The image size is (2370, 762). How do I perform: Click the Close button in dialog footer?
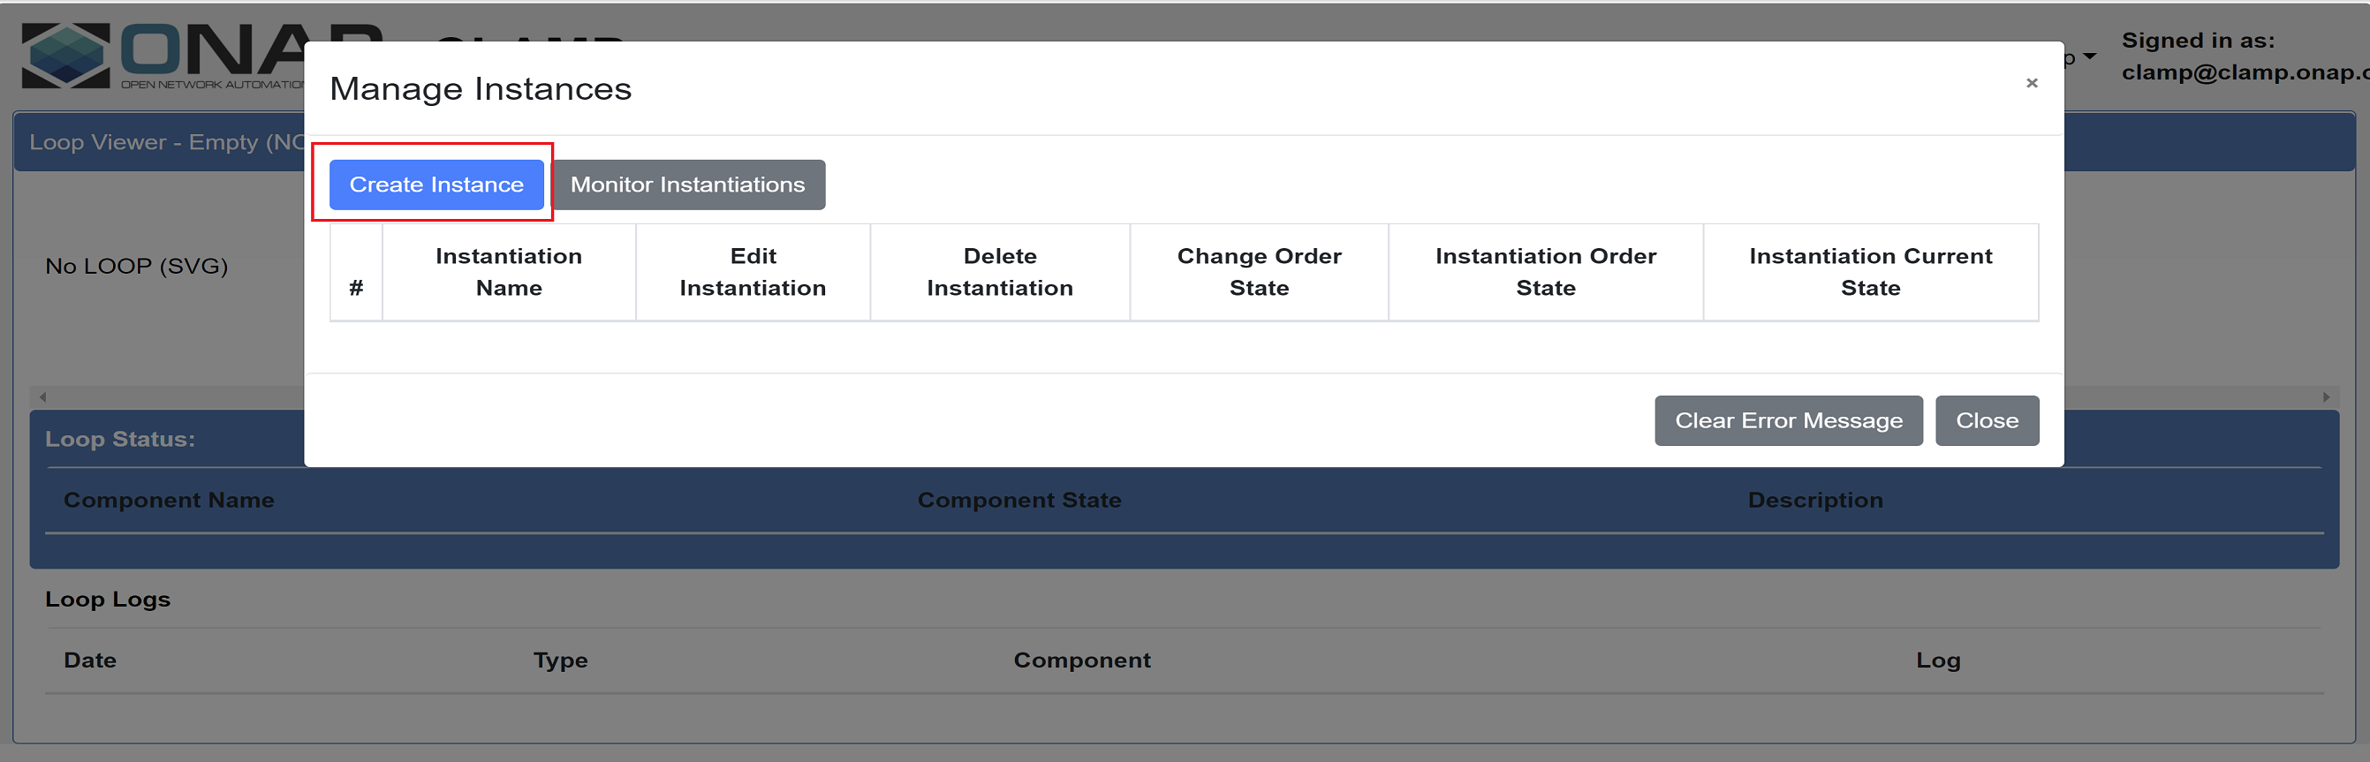[1987, 421]
